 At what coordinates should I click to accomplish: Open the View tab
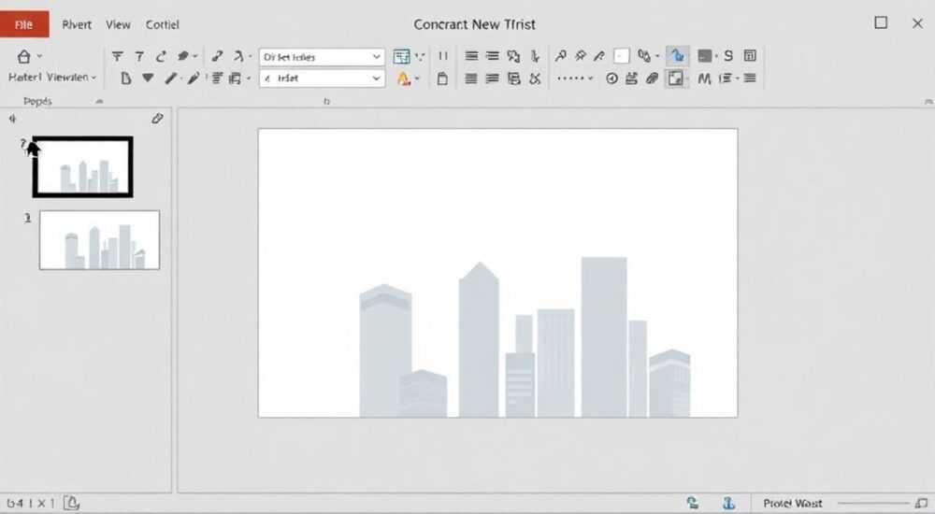click(x=118, y=24)
